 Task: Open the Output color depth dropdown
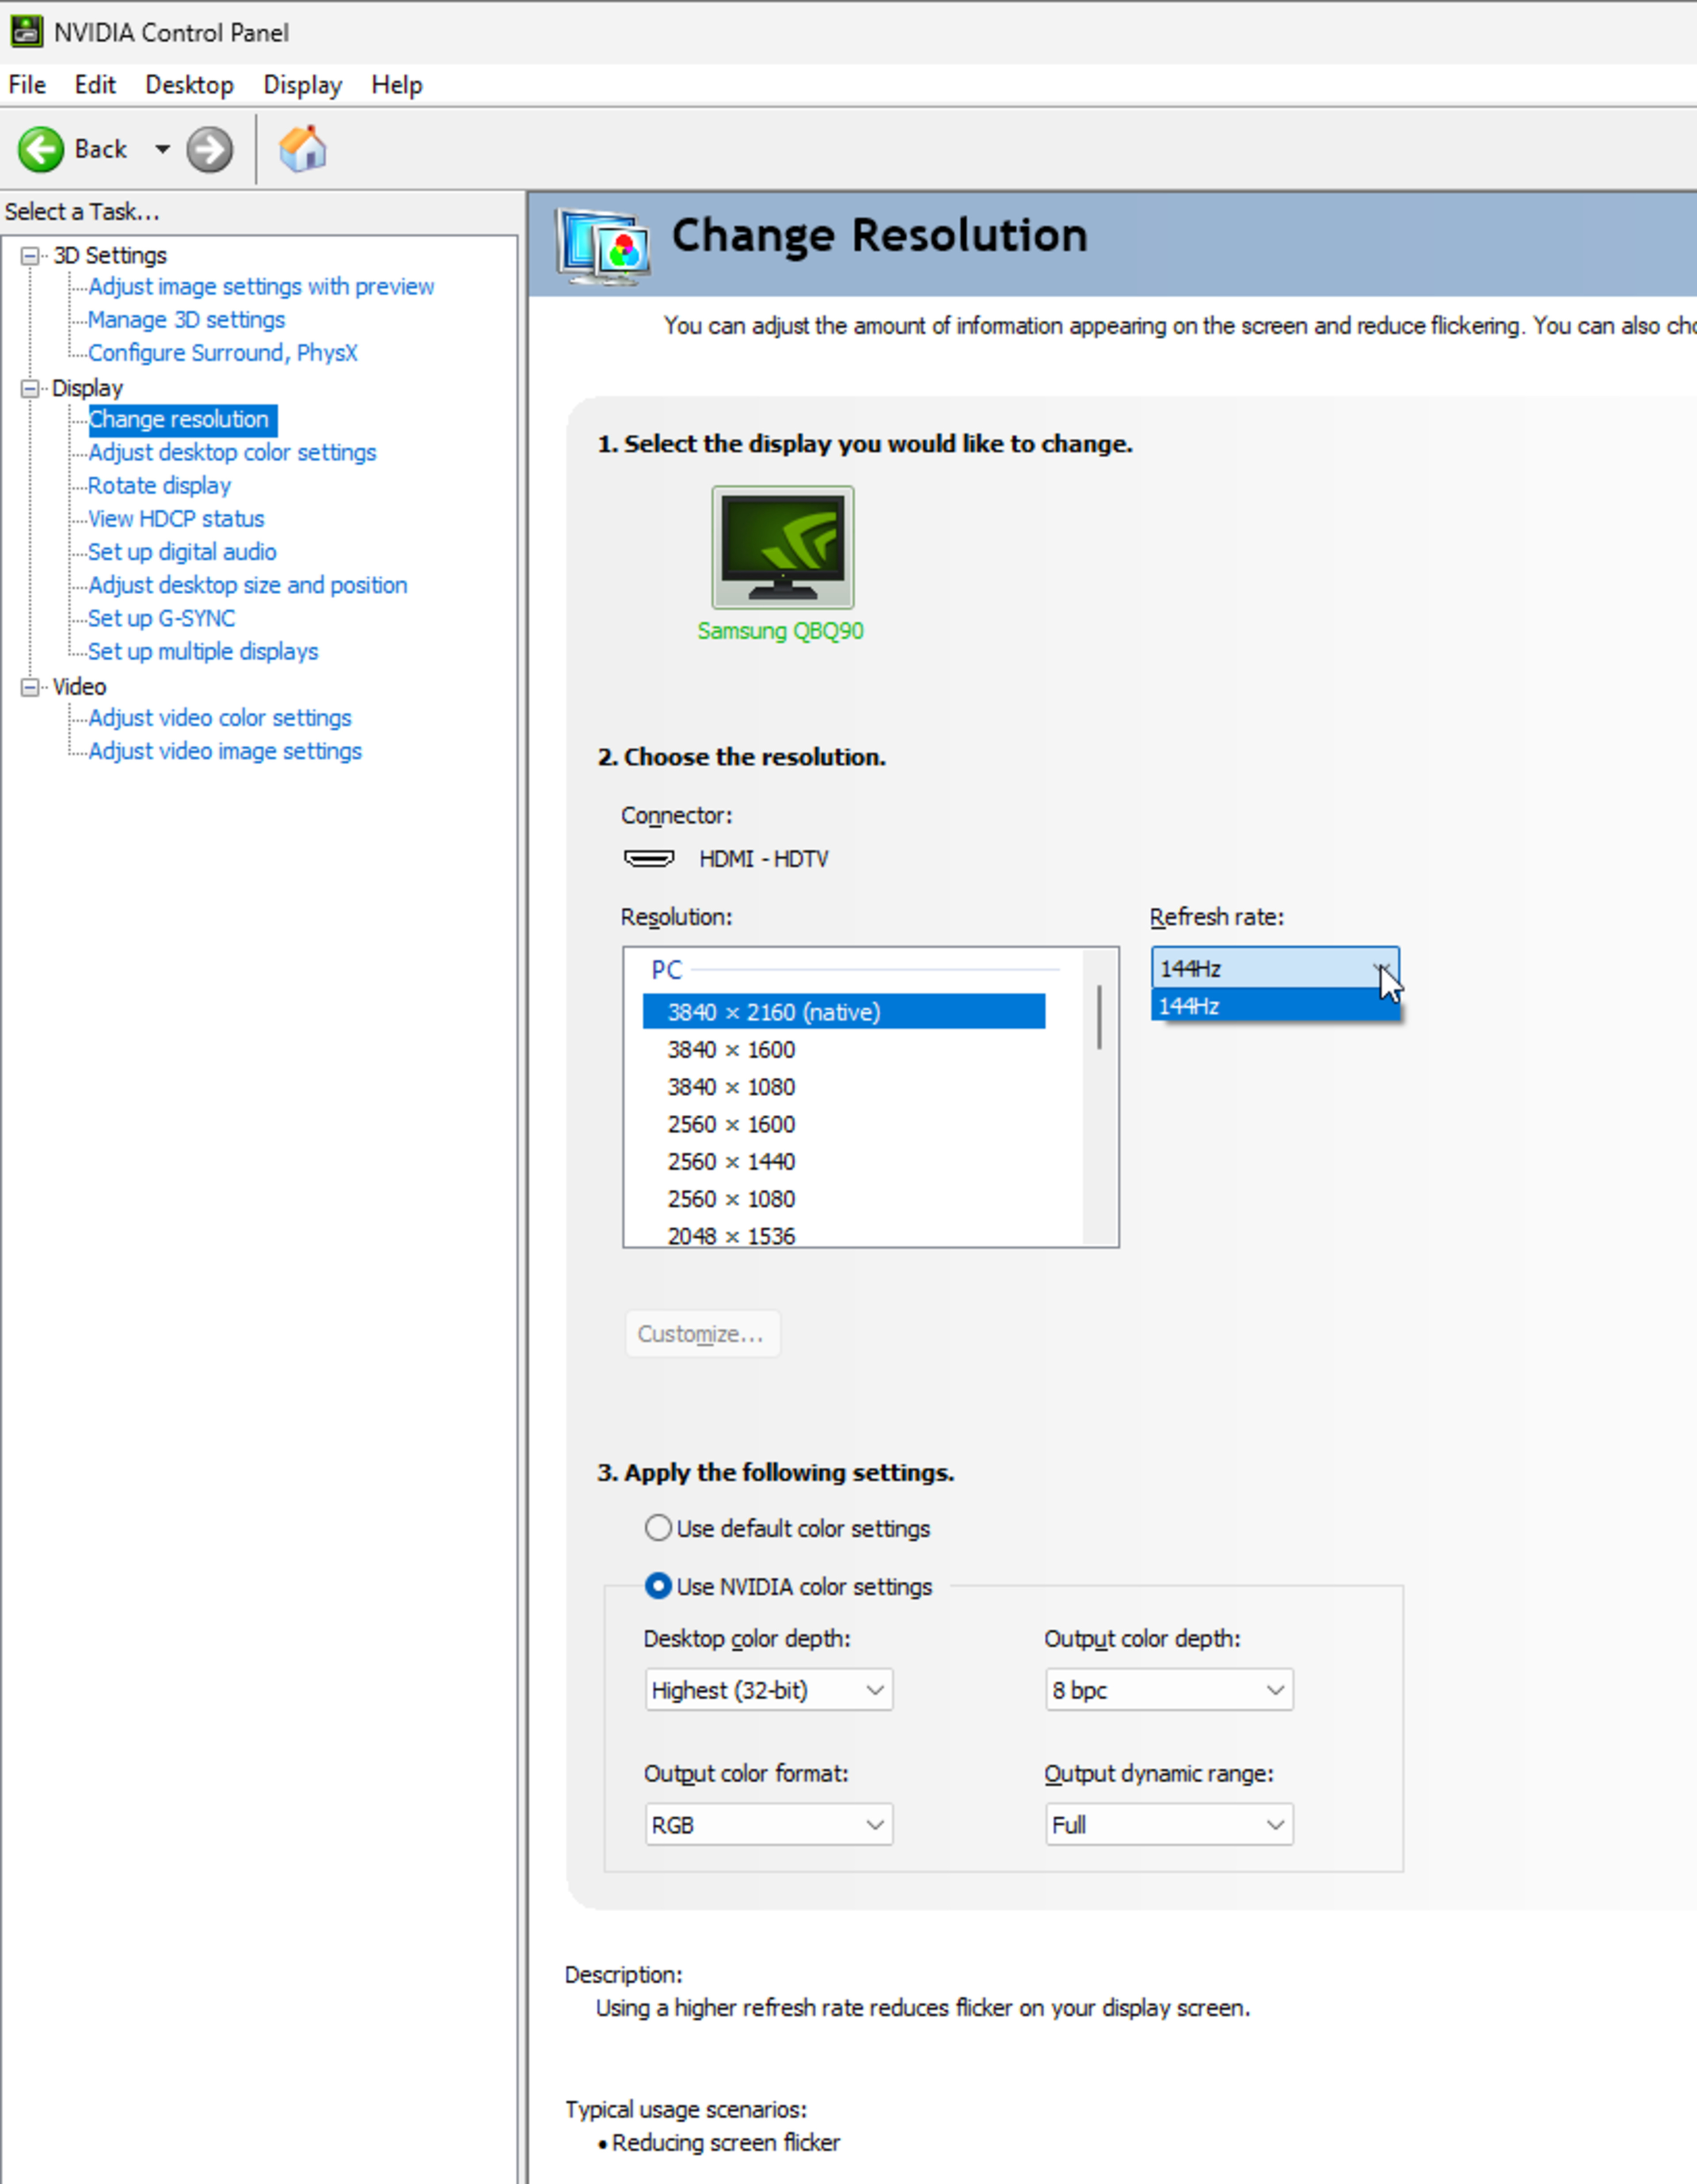pyautogui.click(x=1168, y=1690)
